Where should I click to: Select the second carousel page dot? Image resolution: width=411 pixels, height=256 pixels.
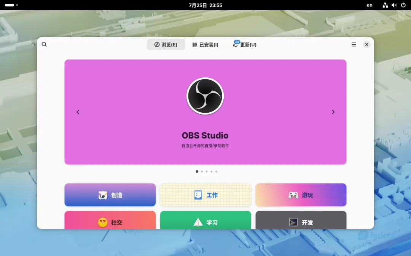[202, 172]
